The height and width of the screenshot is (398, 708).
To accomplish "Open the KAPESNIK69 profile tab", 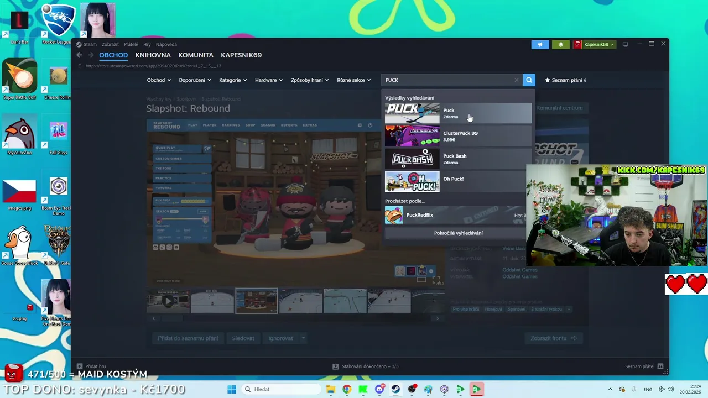I will (241, 55).
